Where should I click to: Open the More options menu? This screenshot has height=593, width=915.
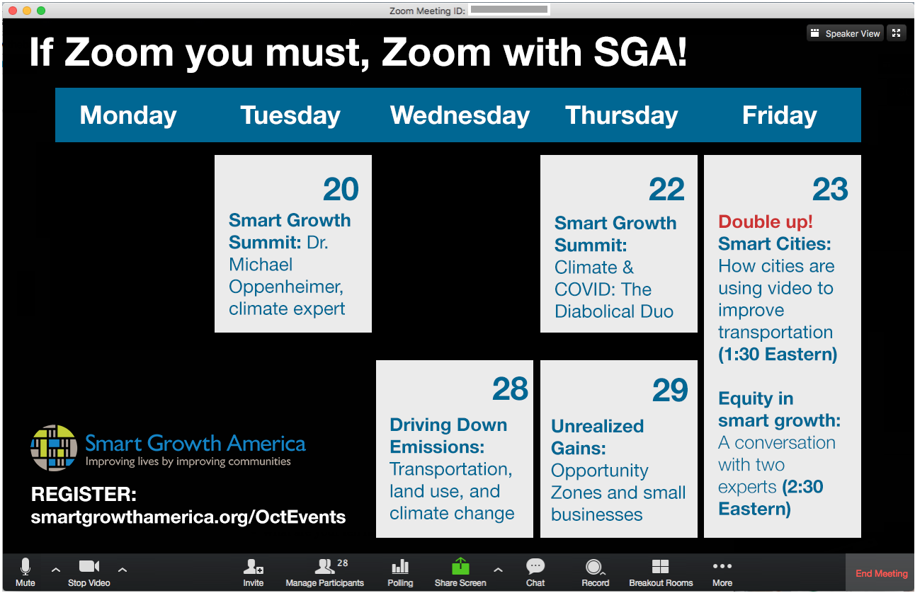(722, 572)
